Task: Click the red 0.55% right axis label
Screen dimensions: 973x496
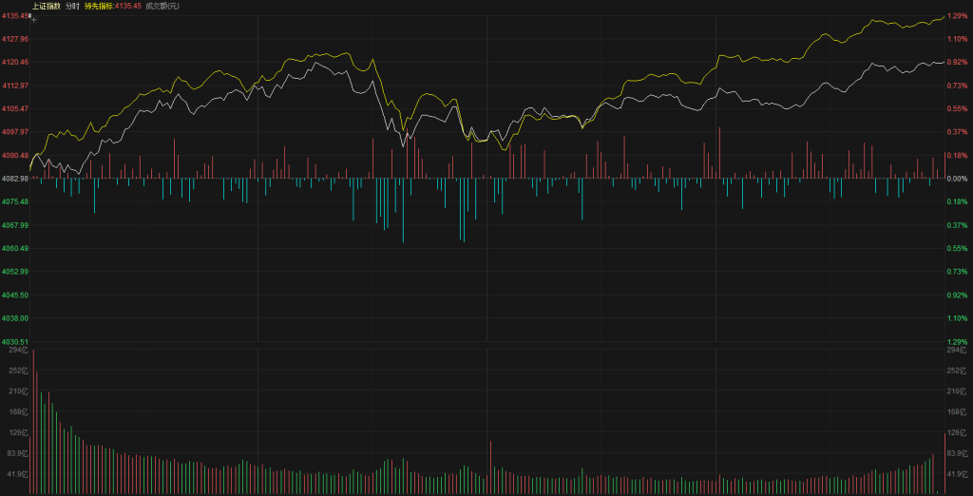Action: tap(957, 108)
